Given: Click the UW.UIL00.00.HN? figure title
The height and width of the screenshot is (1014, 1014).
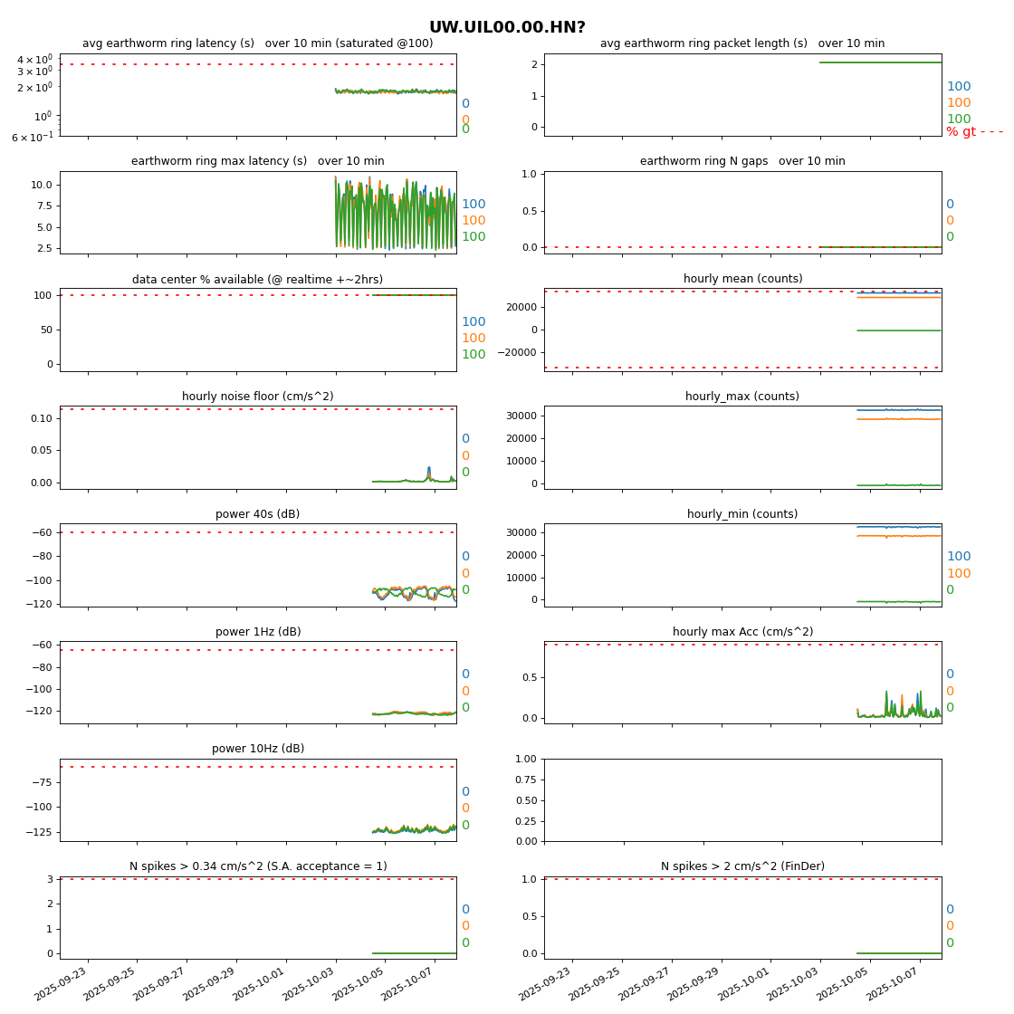Looking at the screenshot, I should coord(507,28).
